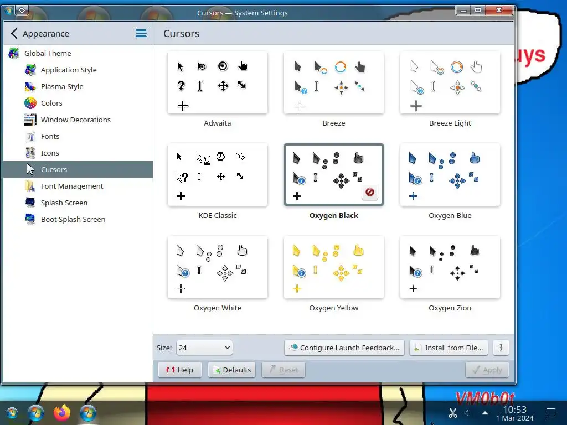Viewport: 567px width, 425px height.
Task: Show hidden tray icons arrow
Action: point(485,413)
